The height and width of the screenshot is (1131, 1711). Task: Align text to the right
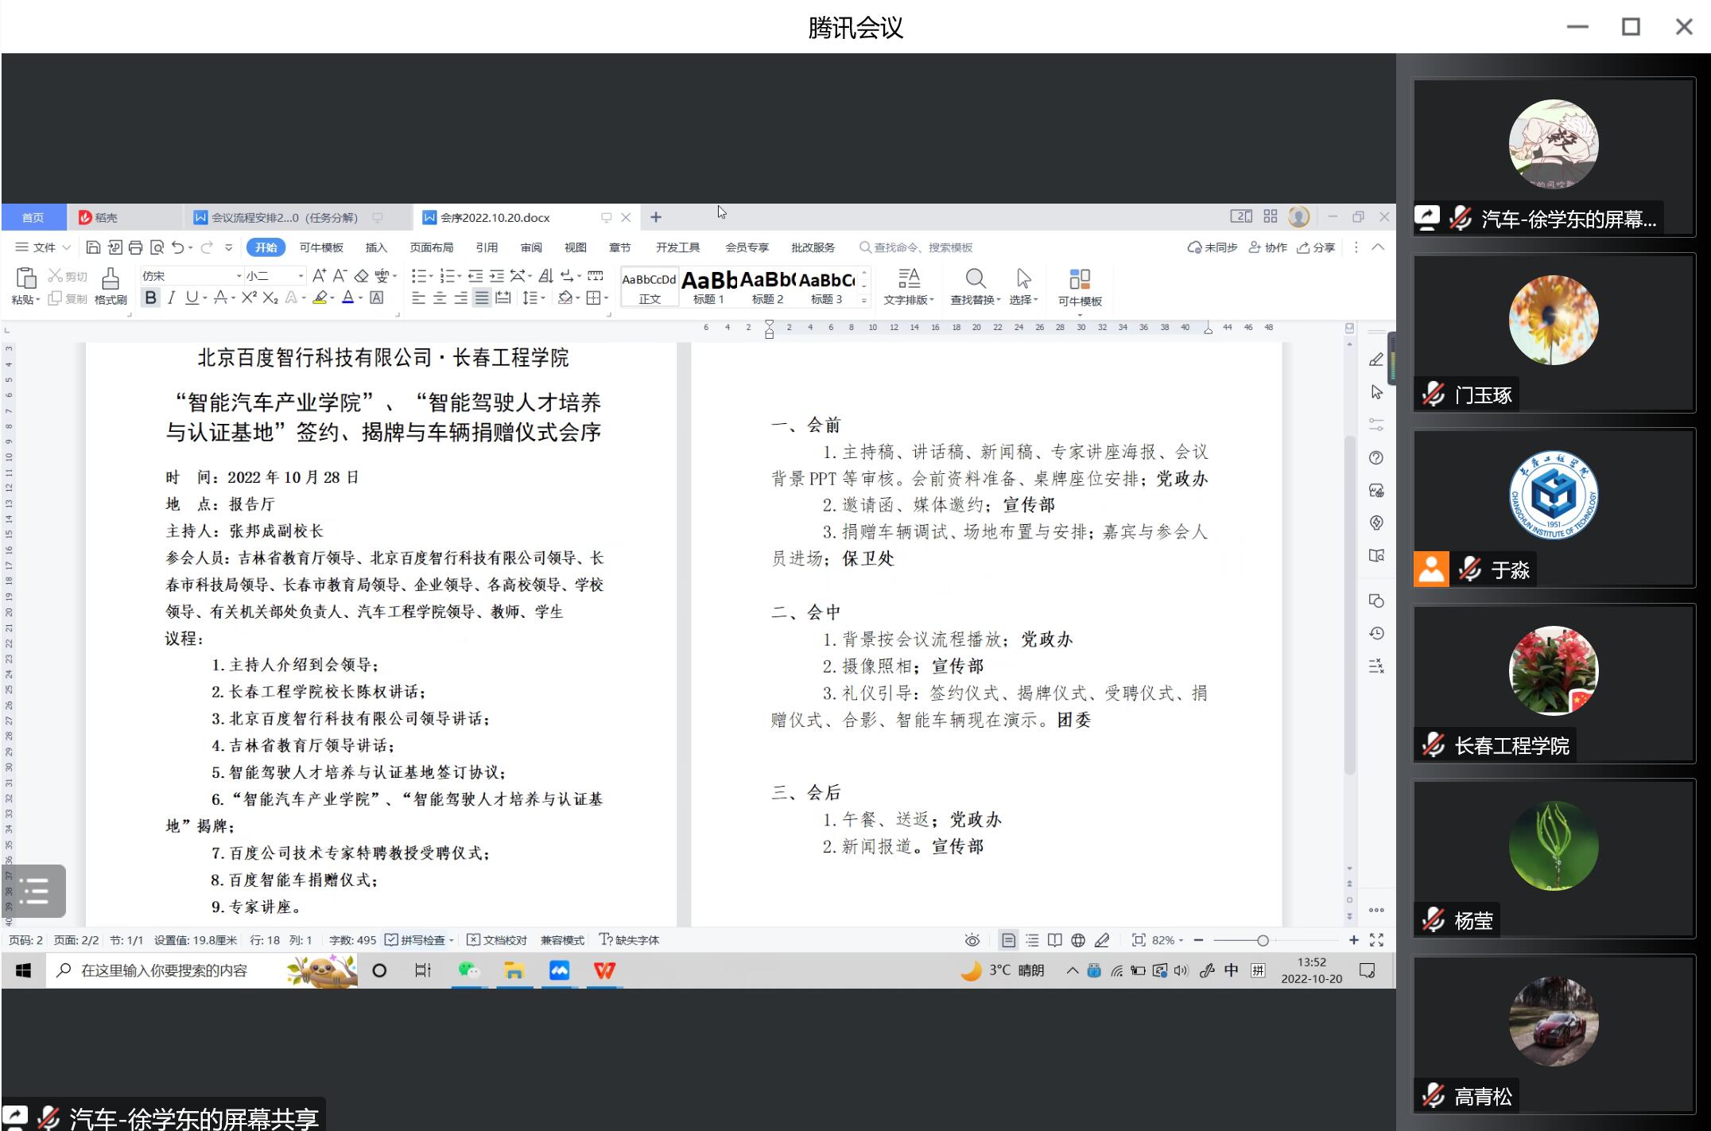pos(460,297)
